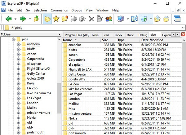Click the cascading windows toolbar icon
The width and height of the screenshot is (186, 135).
point(177,19)
